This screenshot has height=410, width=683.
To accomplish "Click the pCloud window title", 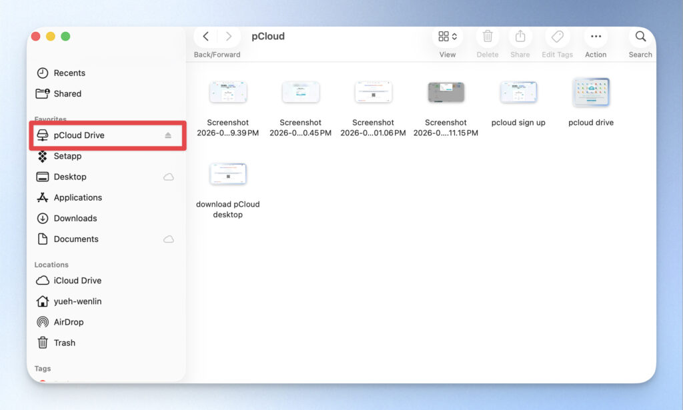I will click(268, 37).
